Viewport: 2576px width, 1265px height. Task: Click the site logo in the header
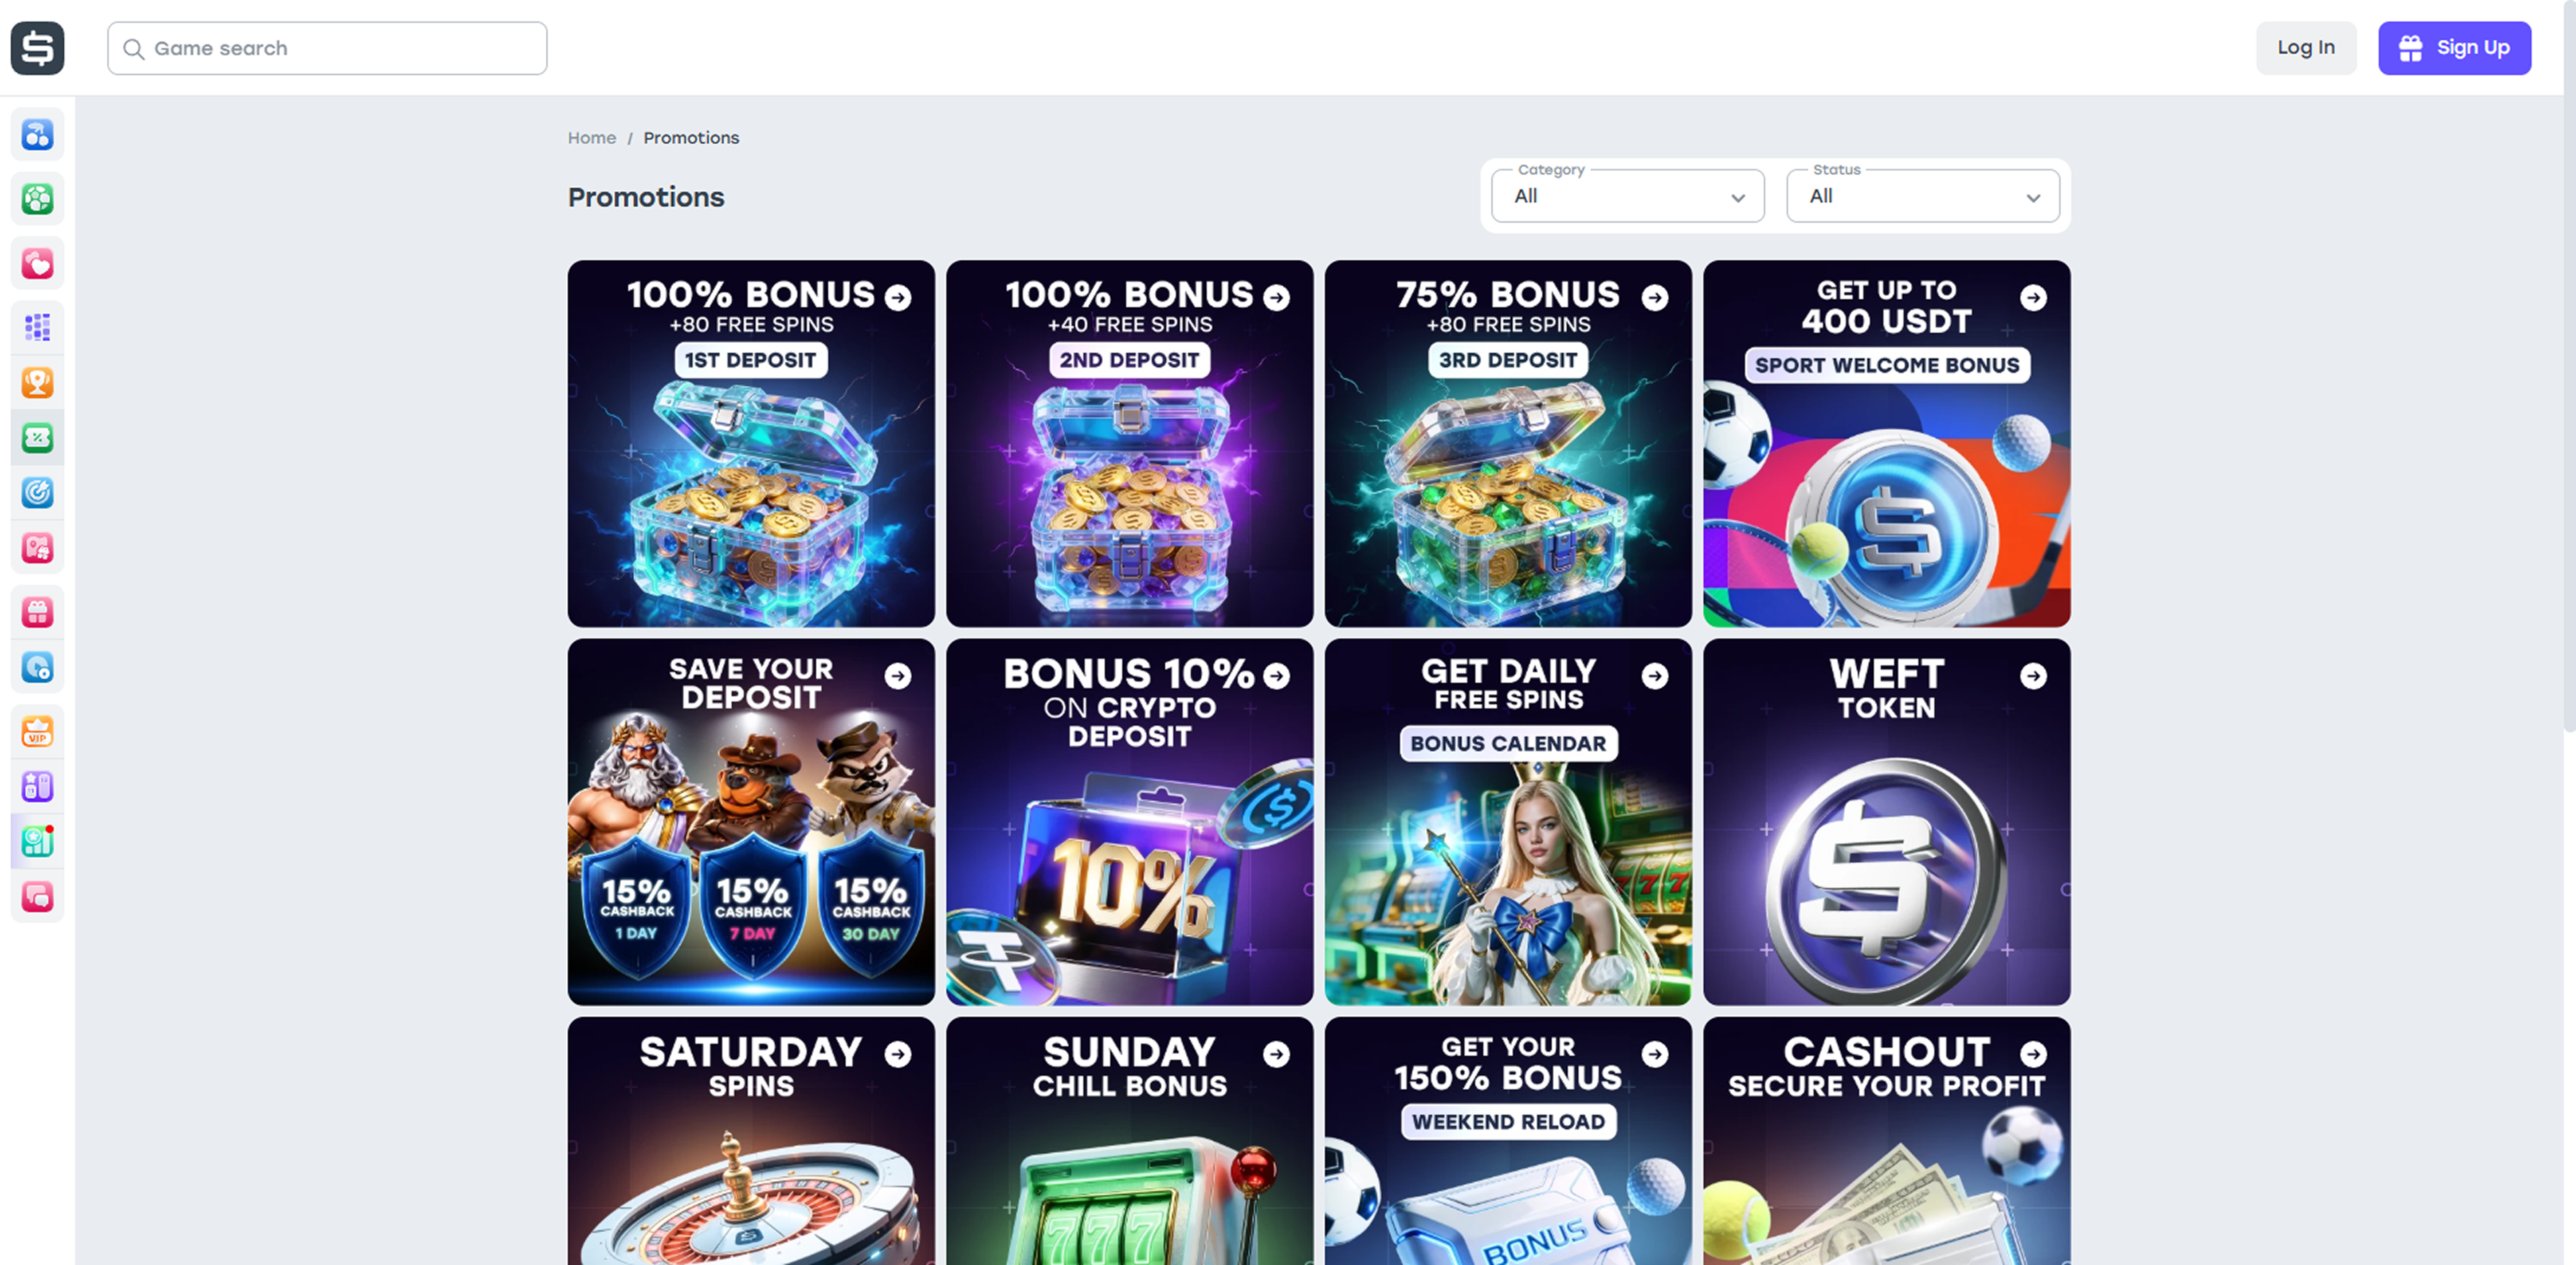[x=37, y=48]
